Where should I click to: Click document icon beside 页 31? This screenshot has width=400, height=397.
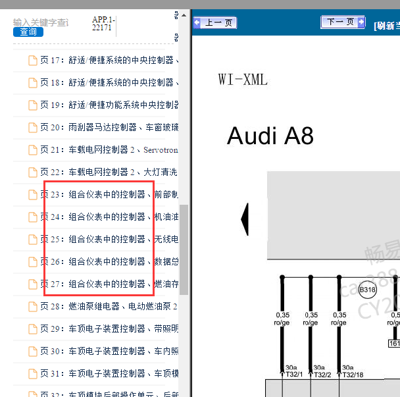[x=33, y=374]
